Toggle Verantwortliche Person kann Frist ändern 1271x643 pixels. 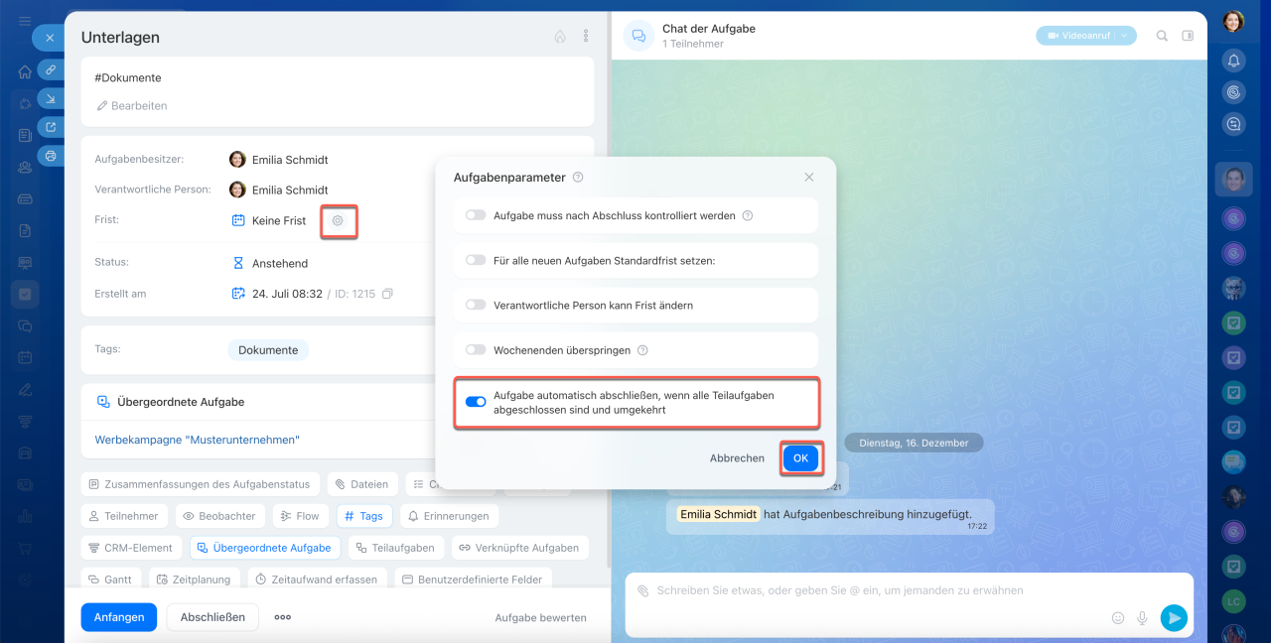(x=476, y=306)
